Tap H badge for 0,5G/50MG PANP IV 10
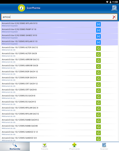This screenshot has height=151, width=119. [98, 30]
